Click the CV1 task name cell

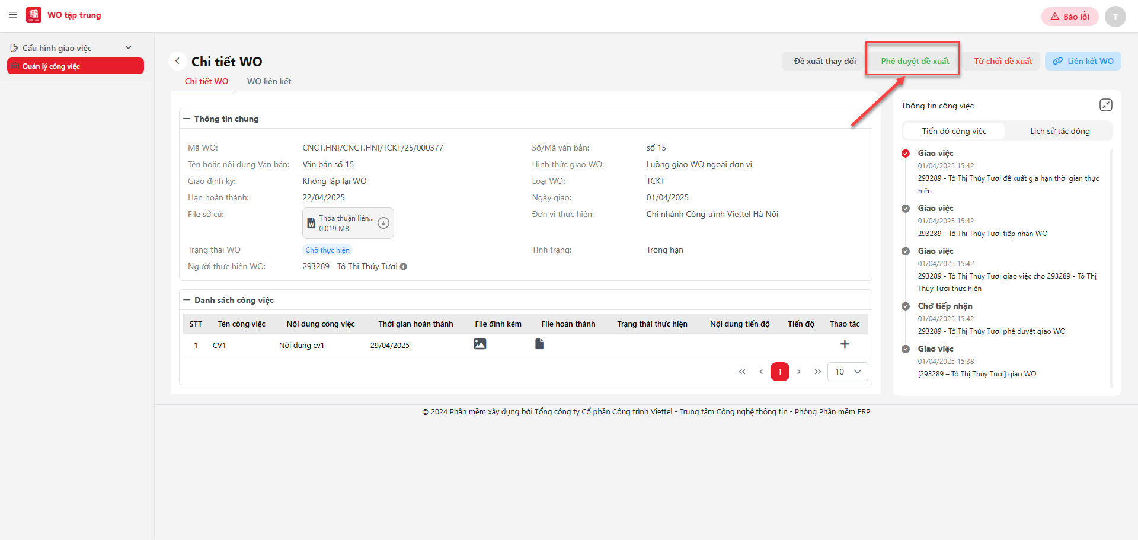point(219,345)
